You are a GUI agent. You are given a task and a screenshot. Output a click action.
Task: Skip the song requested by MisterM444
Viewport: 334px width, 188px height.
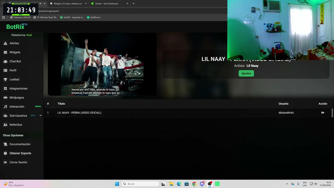coord(323,113)
